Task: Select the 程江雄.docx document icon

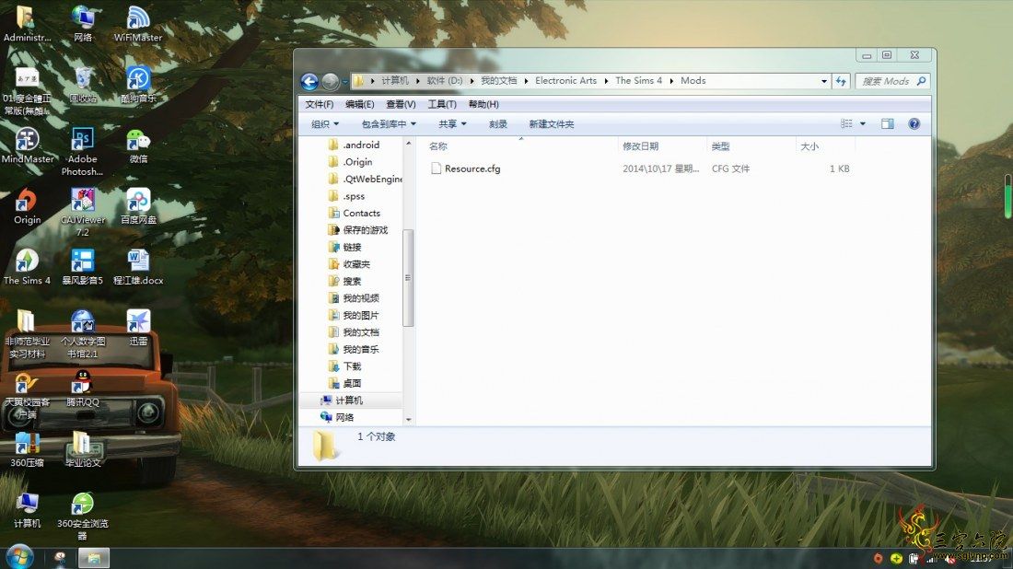Action: click(x=138, y=267)
